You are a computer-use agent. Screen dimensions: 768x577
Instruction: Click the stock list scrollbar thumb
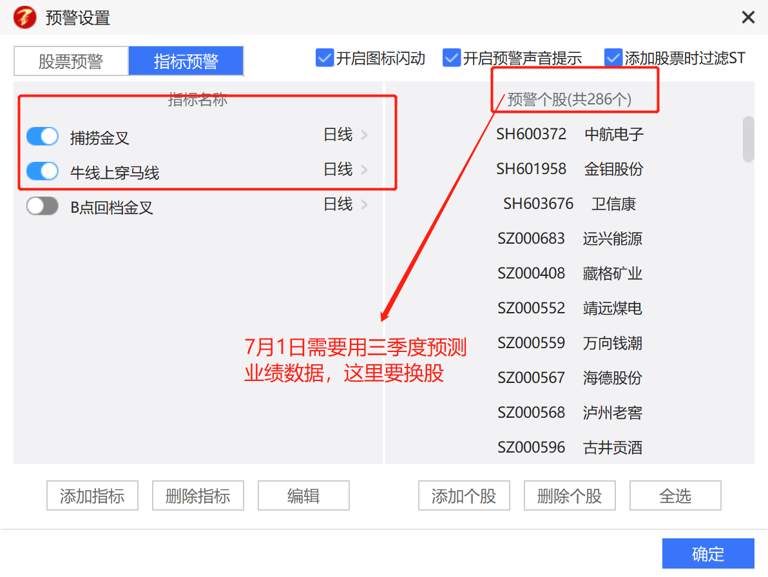click(748, 139)
